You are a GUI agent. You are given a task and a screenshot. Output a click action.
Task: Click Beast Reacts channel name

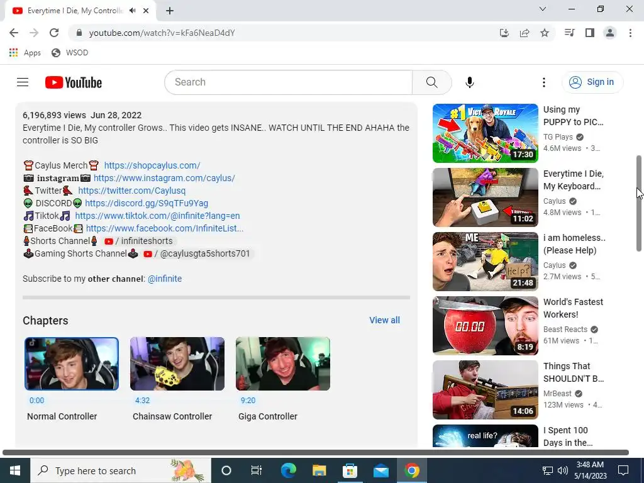565,330
